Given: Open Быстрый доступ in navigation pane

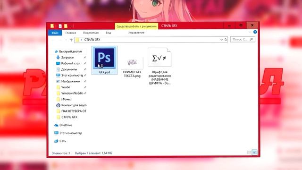Looking at the screenshot, I should (70, 51).
